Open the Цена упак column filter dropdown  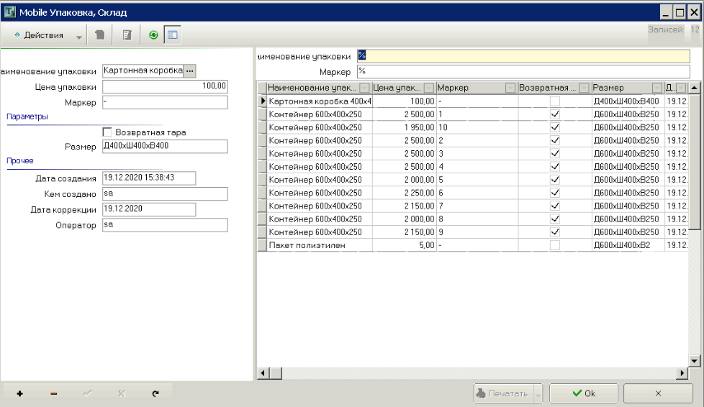tap(429, 88)
